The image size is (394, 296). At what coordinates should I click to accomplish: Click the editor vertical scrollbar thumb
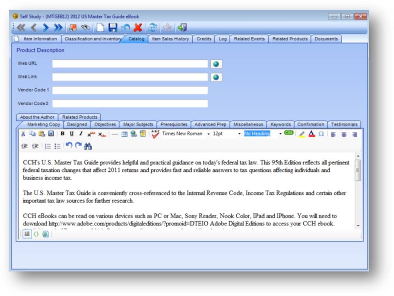pos(358,170)
